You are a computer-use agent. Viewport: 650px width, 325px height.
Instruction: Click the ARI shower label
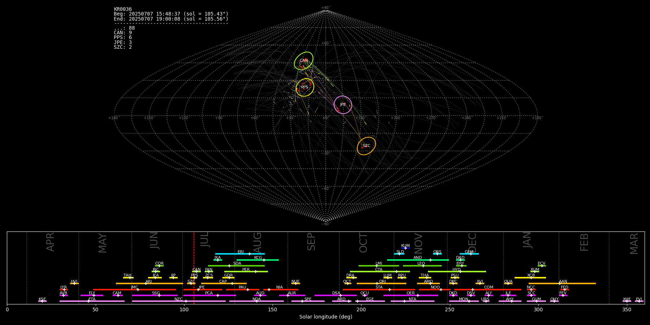(149, 282)
